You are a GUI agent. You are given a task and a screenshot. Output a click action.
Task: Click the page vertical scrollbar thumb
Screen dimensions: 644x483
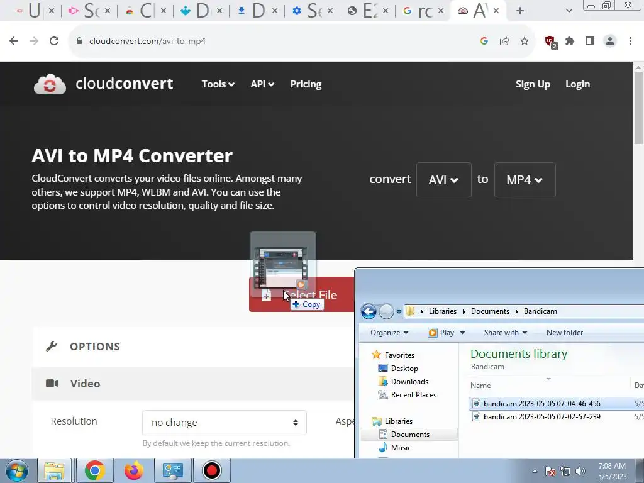click(x=638, y=108)
